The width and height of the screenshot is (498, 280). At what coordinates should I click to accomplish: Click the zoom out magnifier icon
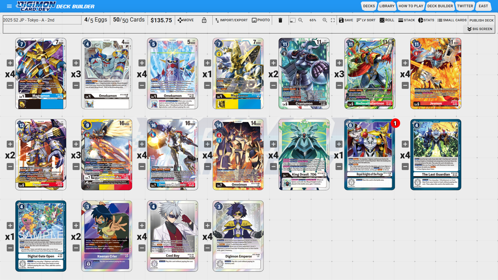click(x=301, y=20)
